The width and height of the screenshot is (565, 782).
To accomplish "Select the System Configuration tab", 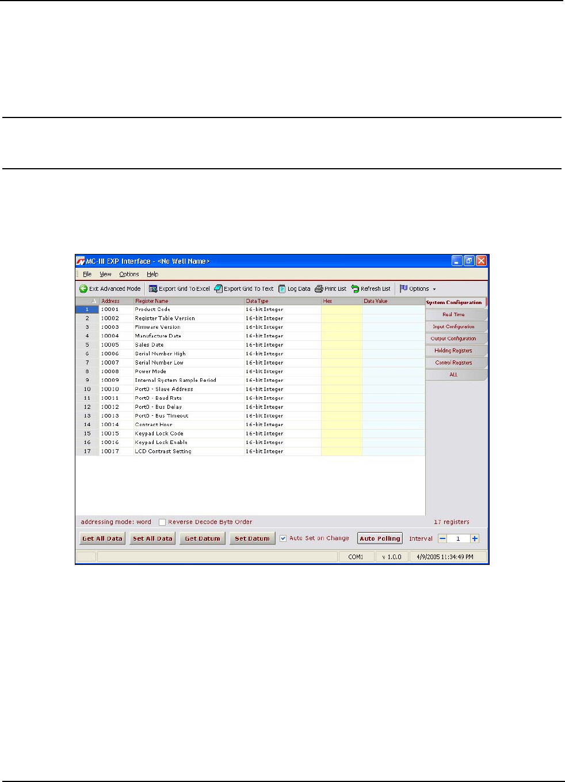I will click(456, 302).
